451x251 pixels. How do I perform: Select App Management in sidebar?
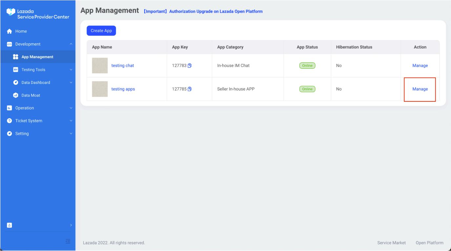point(37,57)
